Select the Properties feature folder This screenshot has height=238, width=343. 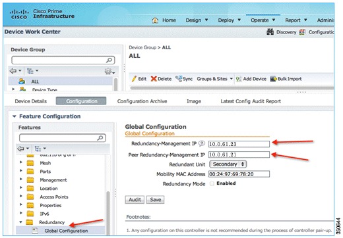click(x=51, y=205)
